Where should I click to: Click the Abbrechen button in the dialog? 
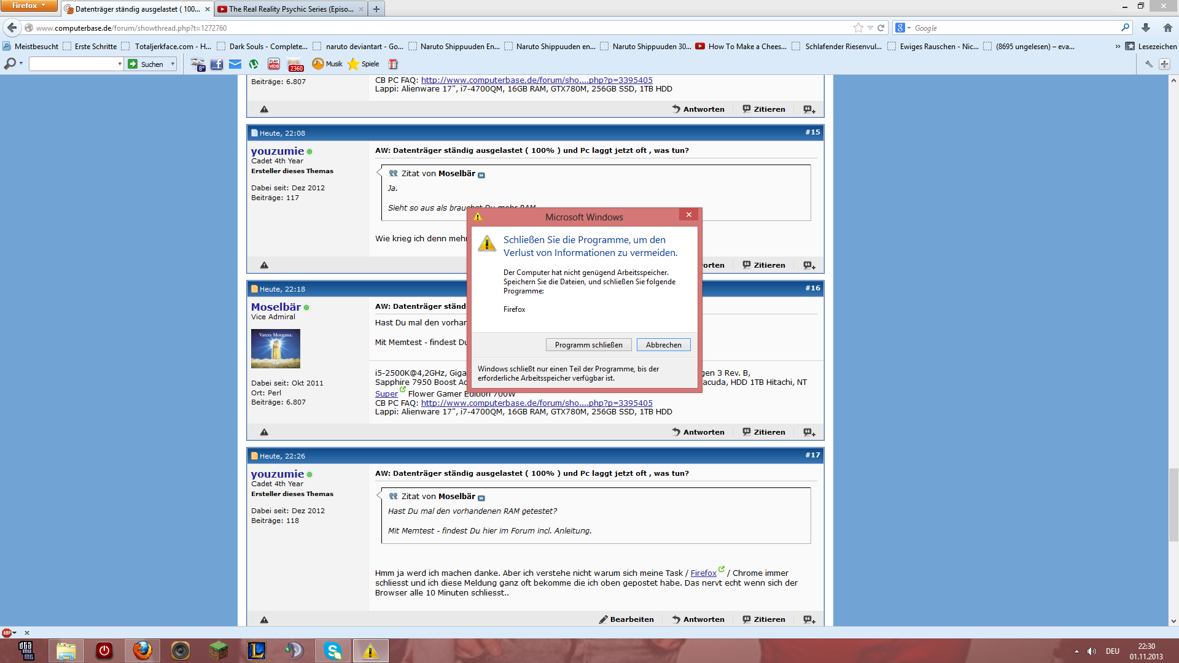tap(663, 345)
